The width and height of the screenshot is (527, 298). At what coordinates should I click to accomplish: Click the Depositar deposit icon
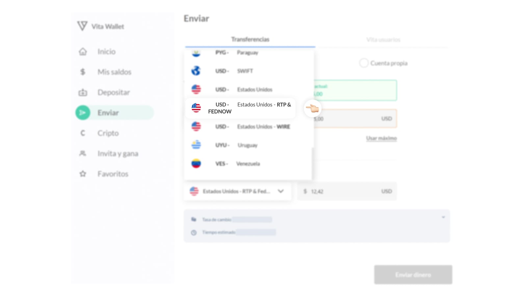[x=83, y=92]
